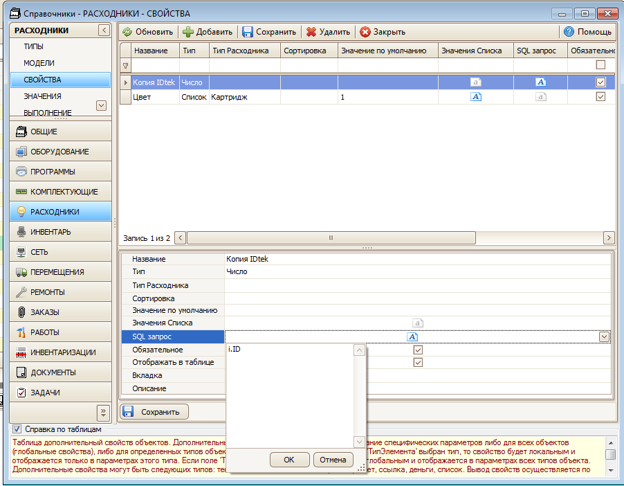
Task: Click the Название filter row cell
Action: pyautogui.click(x=155, y=65)
